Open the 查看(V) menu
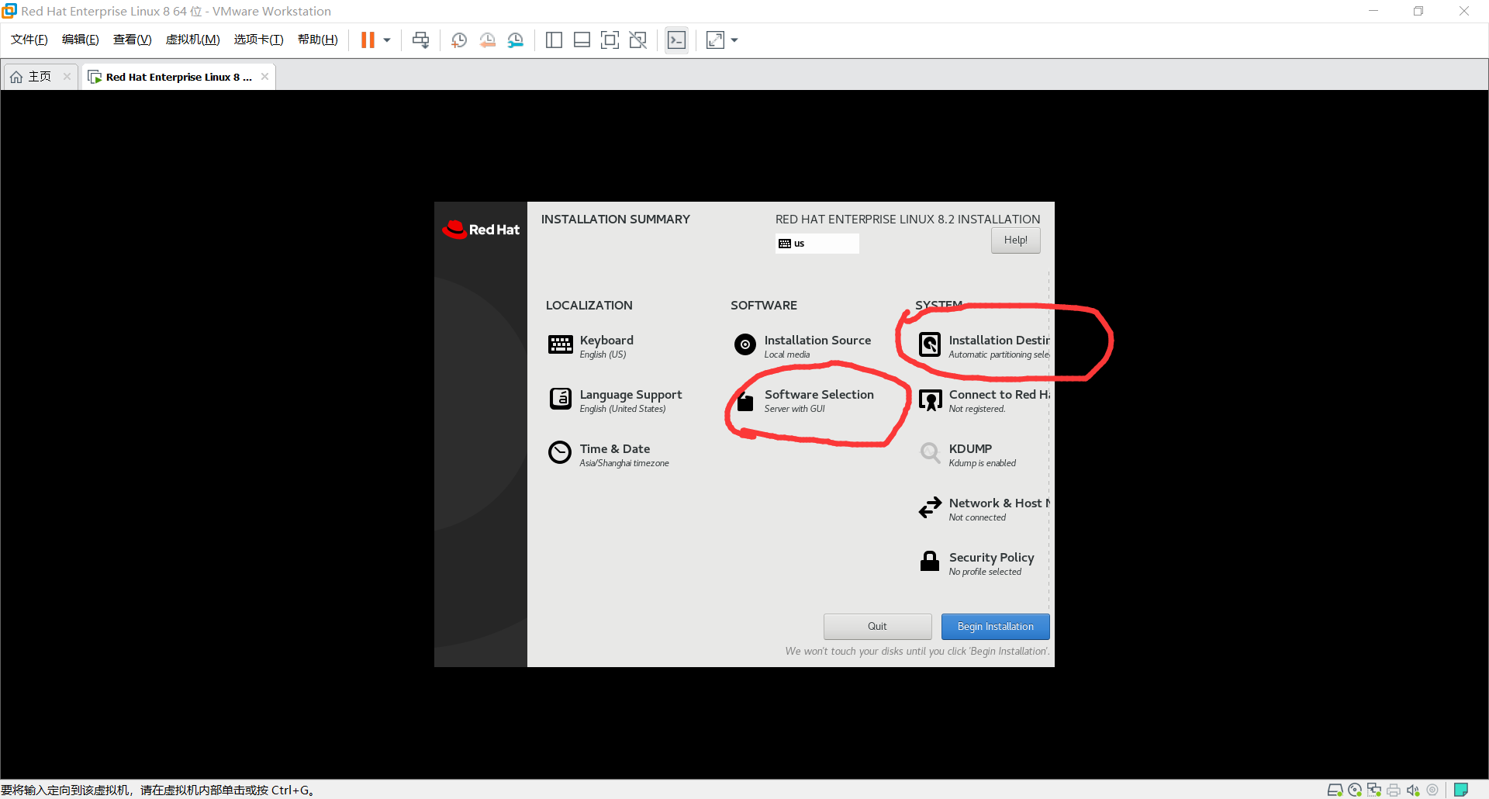 click(132, 40)
